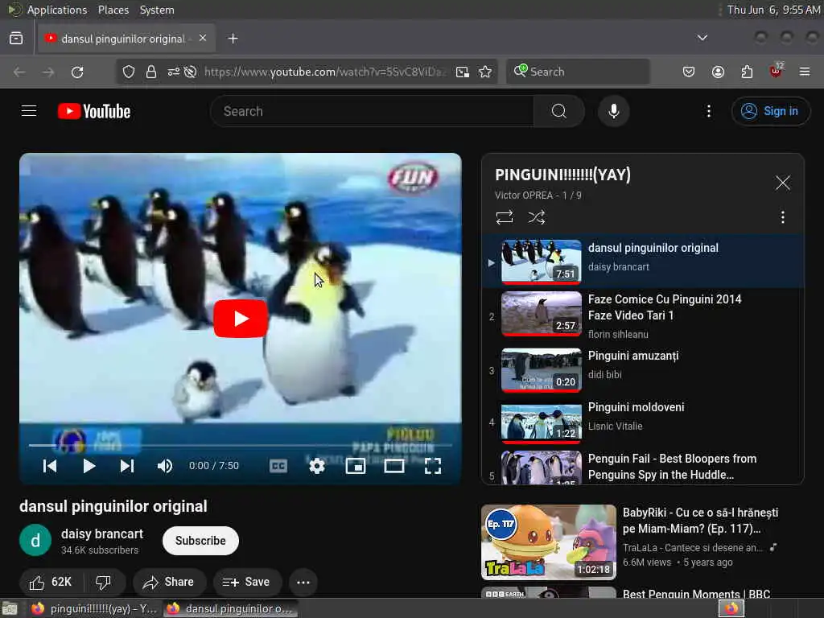Expand list all tabs chevron

tap(702, 38)
